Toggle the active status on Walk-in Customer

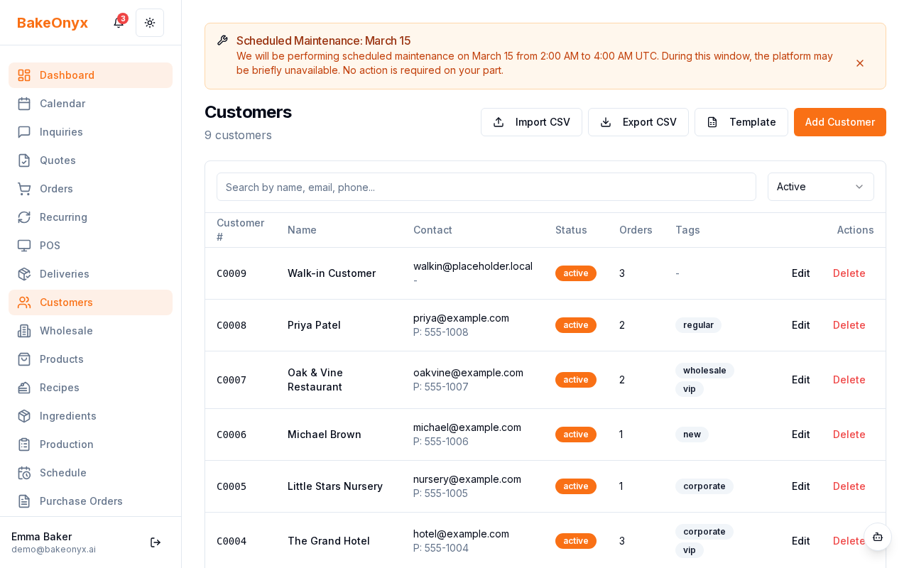576,273
